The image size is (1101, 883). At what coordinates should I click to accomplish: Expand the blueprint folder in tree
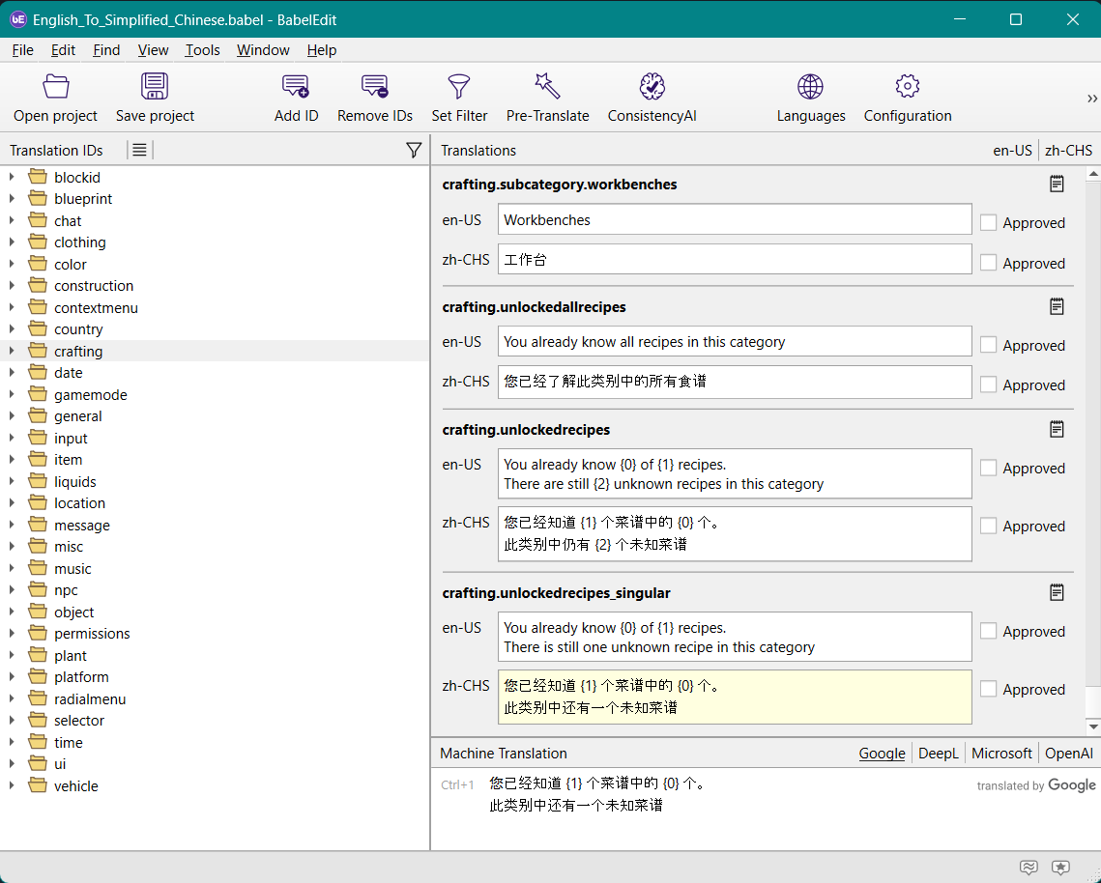pos(12,199)
